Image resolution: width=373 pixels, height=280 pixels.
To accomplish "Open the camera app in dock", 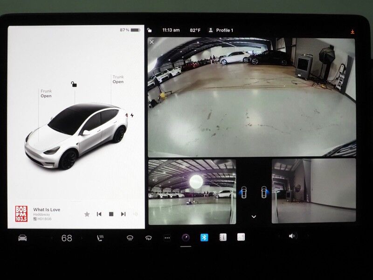I will [186, 238].
